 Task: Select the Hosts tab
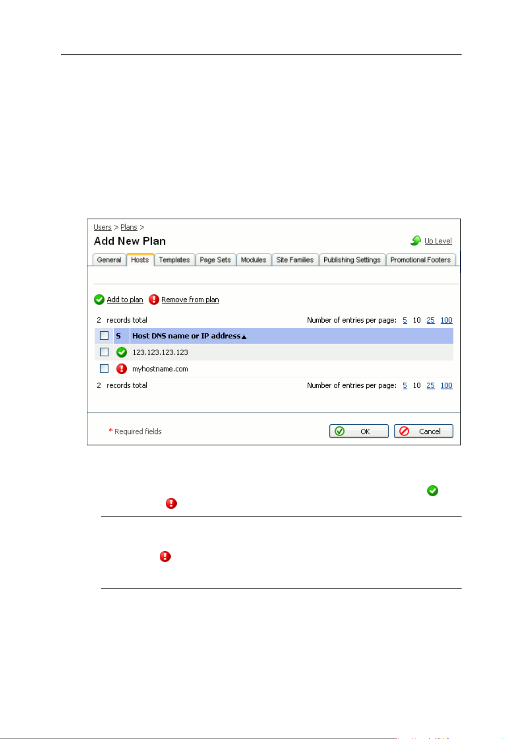(140, 260)
